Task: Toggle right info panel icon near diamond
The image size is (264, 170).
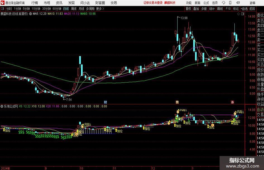Action: tap(242, 14)
